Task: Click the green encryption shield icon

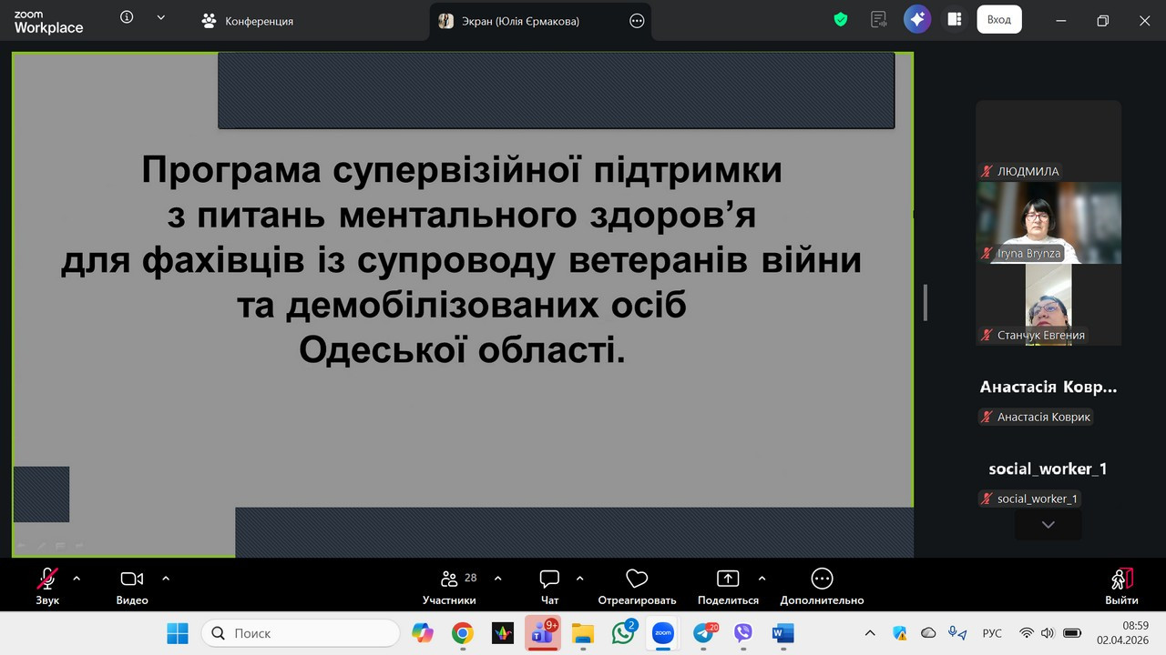Action: [841, 20]
